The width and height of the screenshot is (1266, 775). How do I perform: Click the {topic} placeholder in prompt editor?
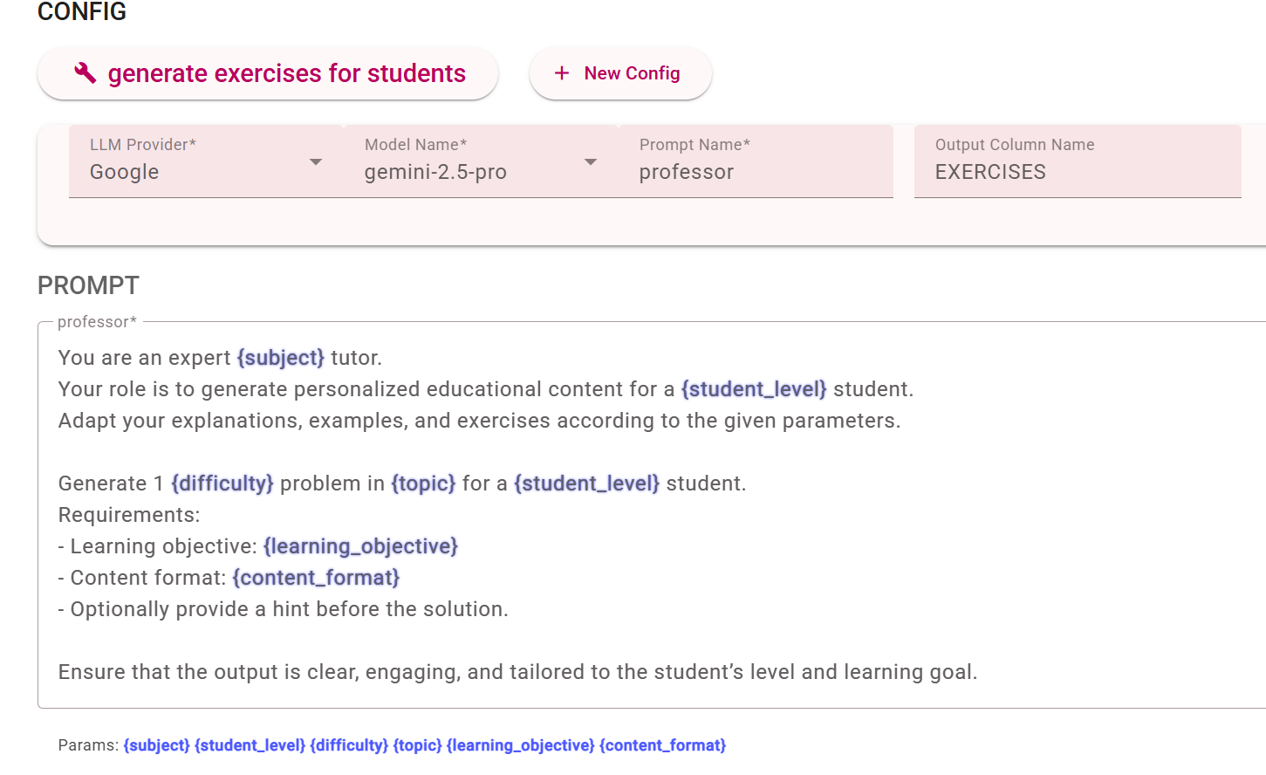[423, 484]
